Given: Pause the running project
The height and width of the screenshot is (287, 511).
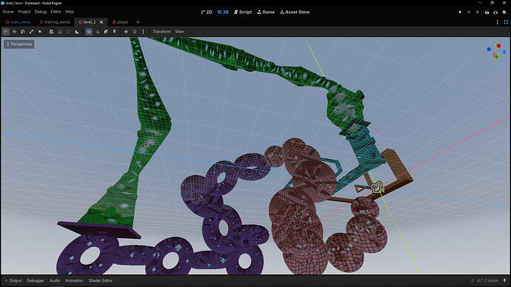Looking at the screenshot, I should pyautogui.click(x=469, y=12).
